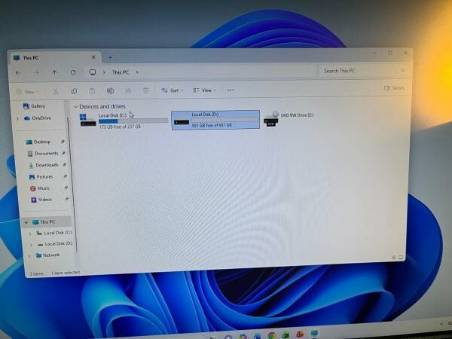Open Desktop quick access folder
Viewport: 452px width, 339px height.
[x=38, y=142]
